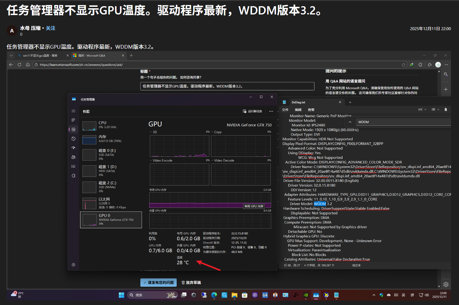Open taskbar clock 22:00 2025/12/11
459x305 pixels.
coord(439,295)
